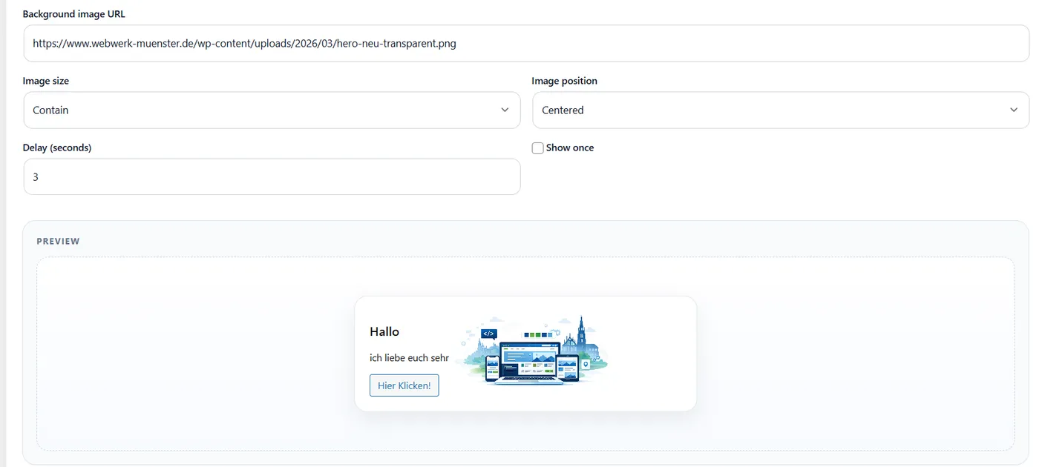1039x467 pixels.
Task: Click the Image position label
Action: [x=565, y=81]
